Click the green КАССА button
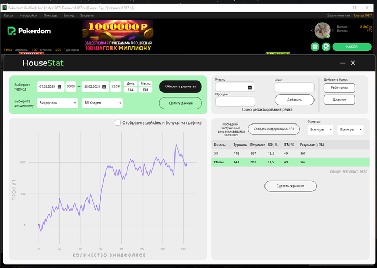 pyautogui.click(x=352, y=47)
